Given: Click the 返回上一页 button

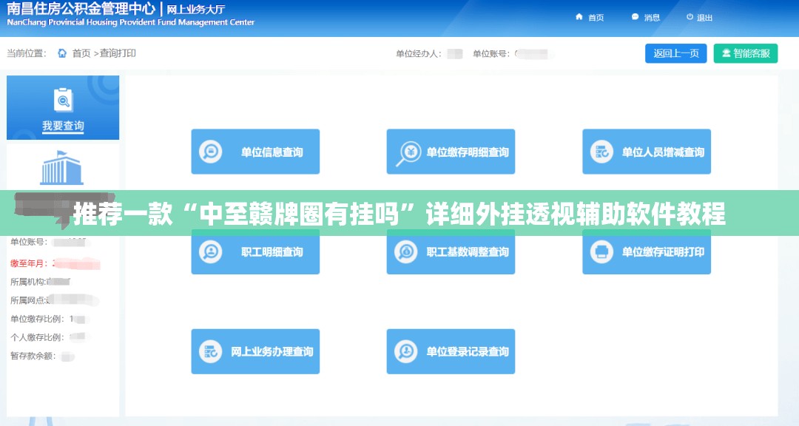Looking at the screenshot, I should tap(675, 53).
